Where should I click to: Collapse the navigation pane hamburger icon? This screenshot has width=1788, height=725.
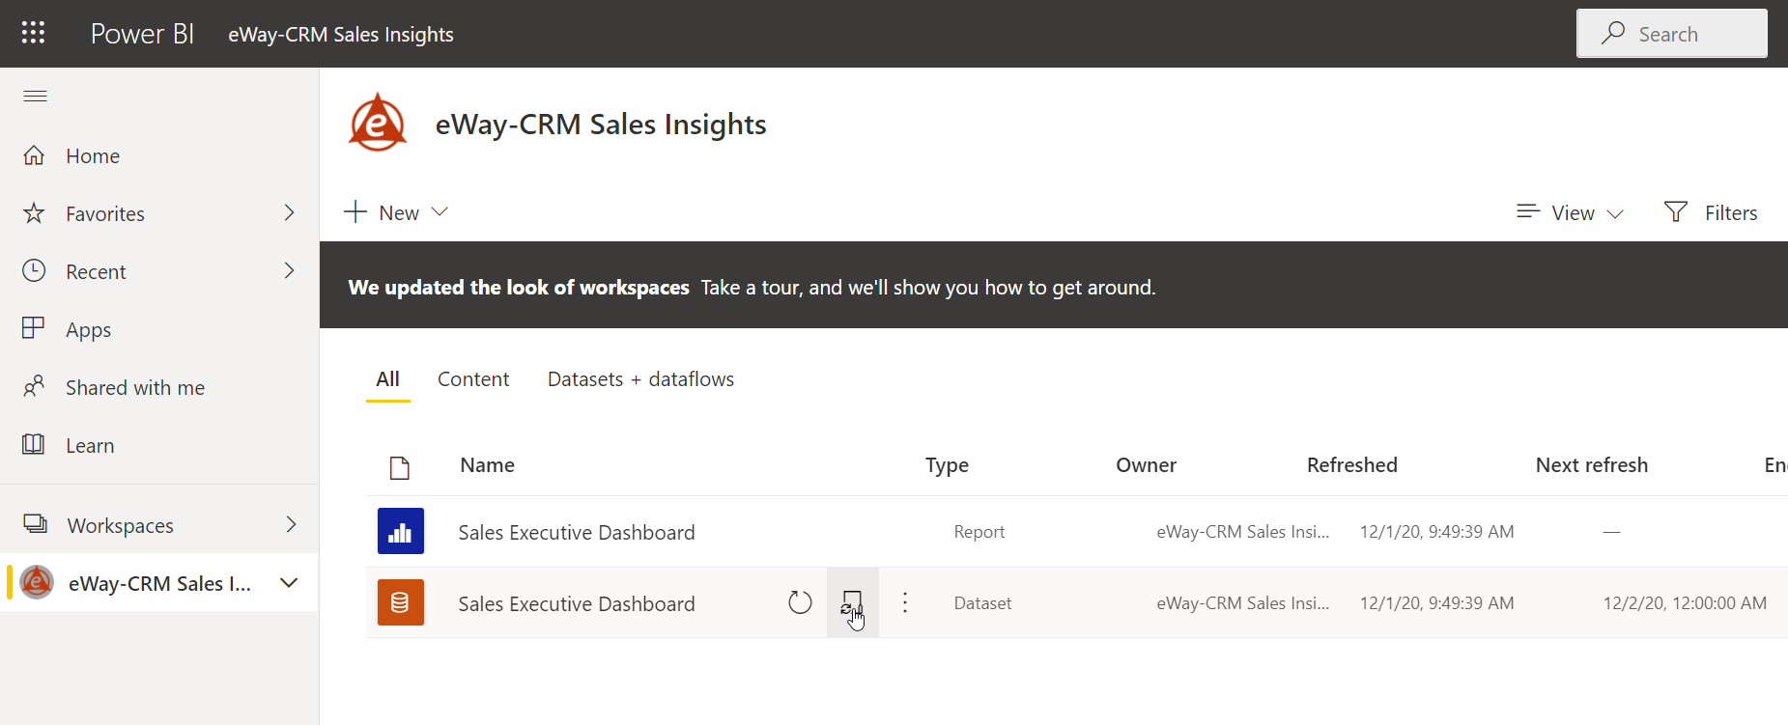pos(36,96)
